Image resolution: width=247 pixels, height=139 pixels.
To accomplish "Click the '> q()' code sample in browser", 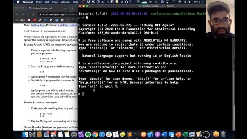I will coord(43,85).
